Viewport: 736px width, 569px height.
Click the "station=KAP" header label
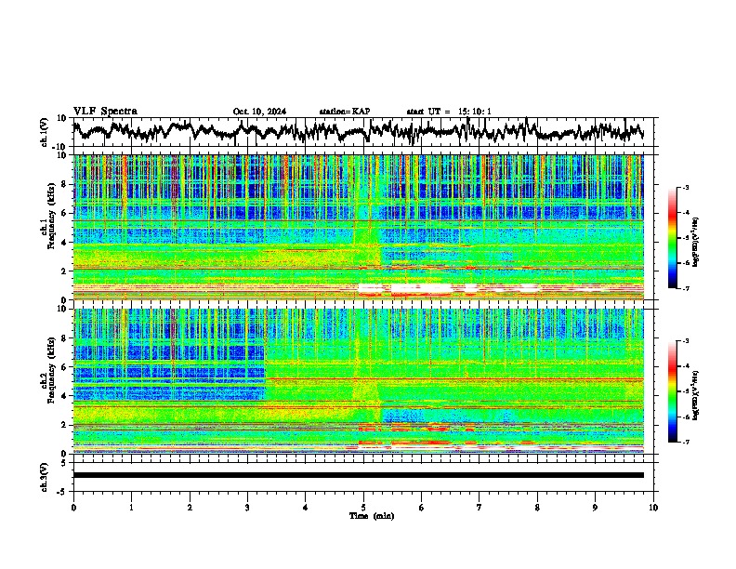click(x=345, y=112)
